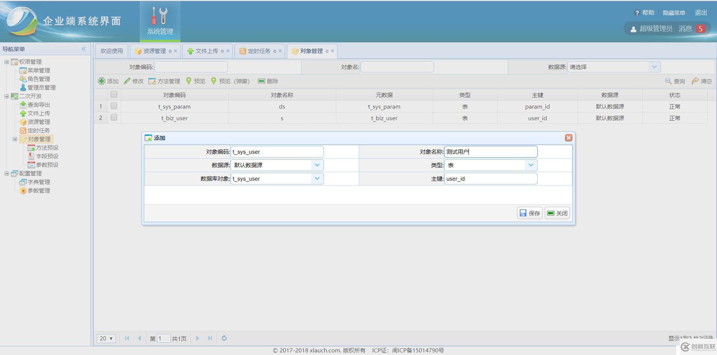Click the red message count badge showing 5
This screenshot has height=355, width=717.
coord(701,28)
